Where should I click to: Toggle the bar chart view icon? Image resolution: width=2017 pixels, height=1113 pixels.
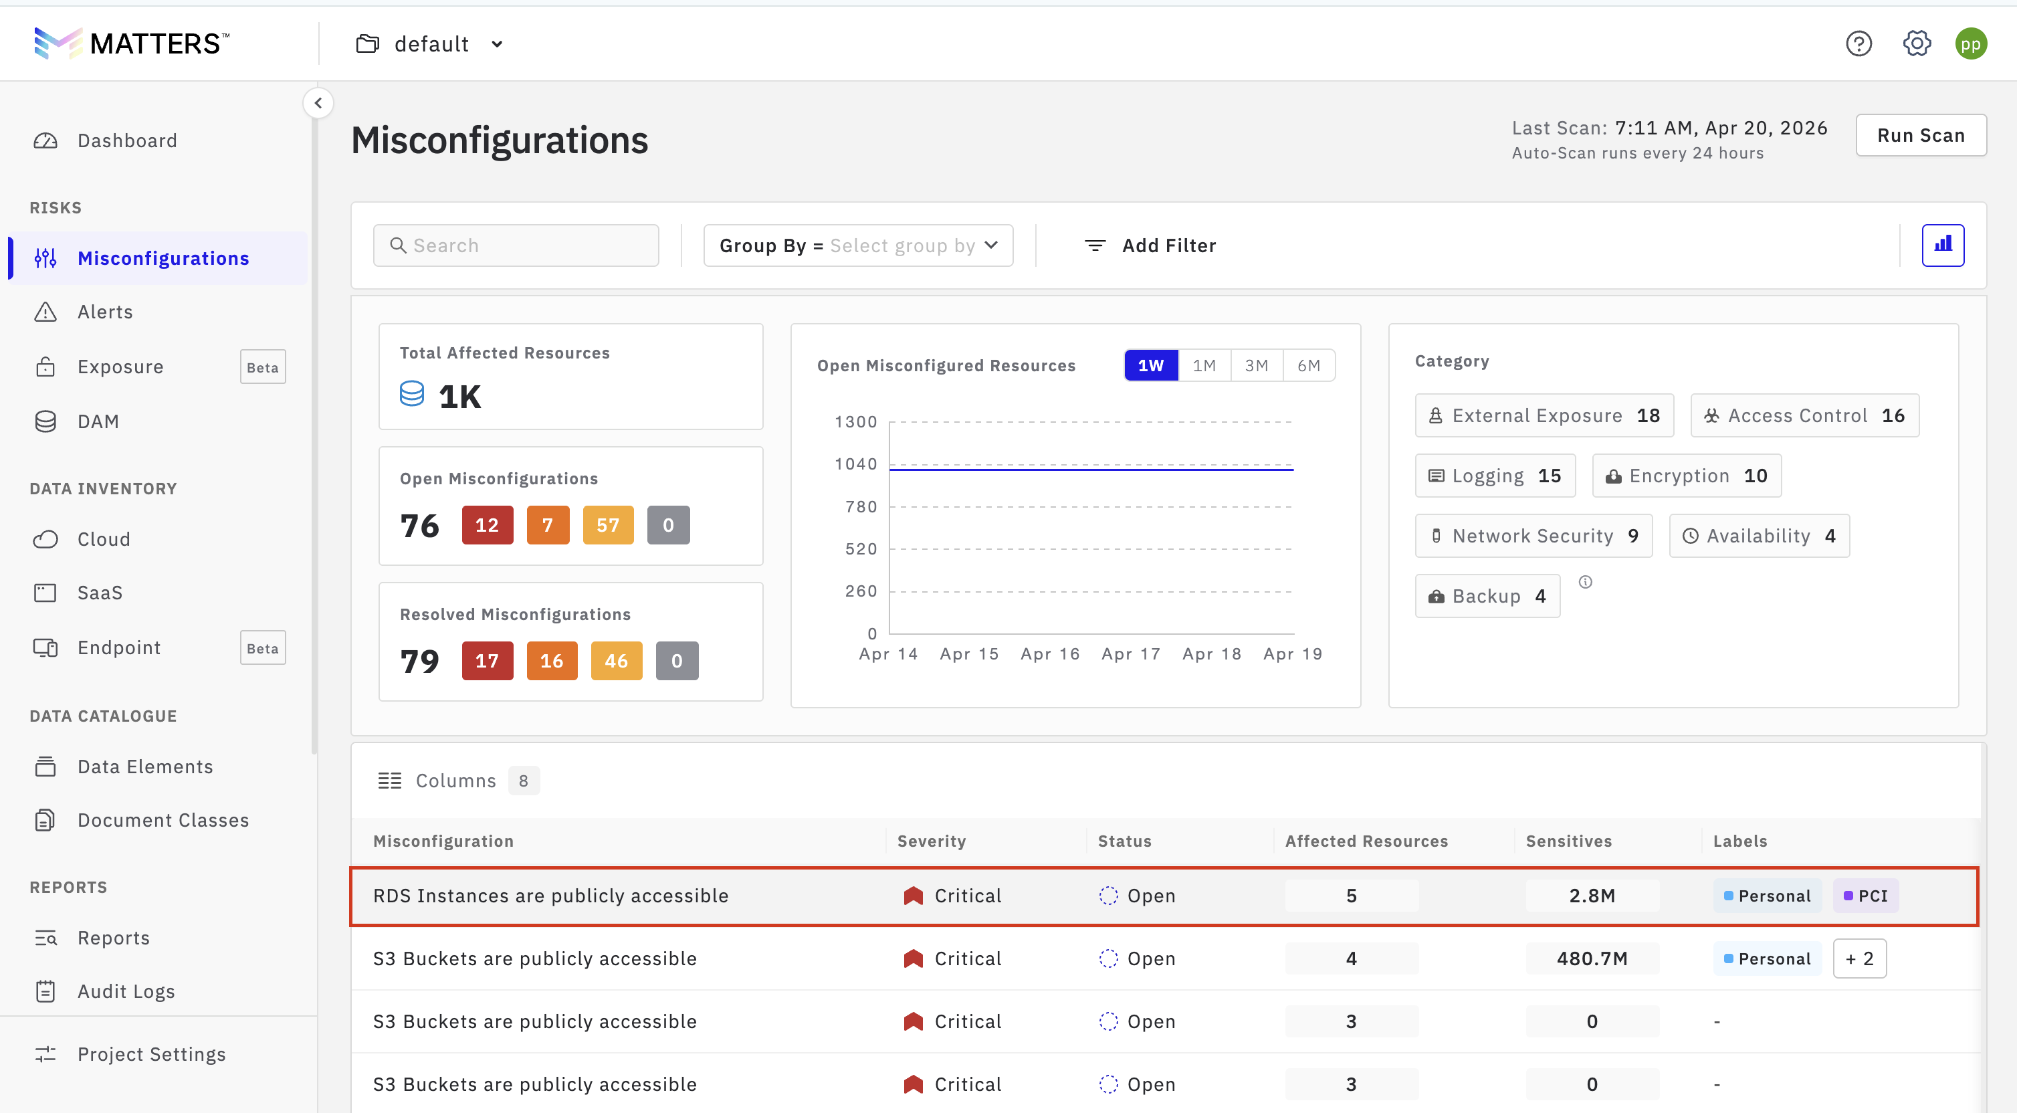[x=1943, y=245]
